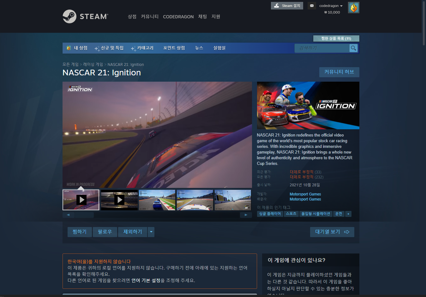The width and height of the screenshot is (426, 297).
Task: Open the 커뮤니티 top menu
Action: click(150, 16)
